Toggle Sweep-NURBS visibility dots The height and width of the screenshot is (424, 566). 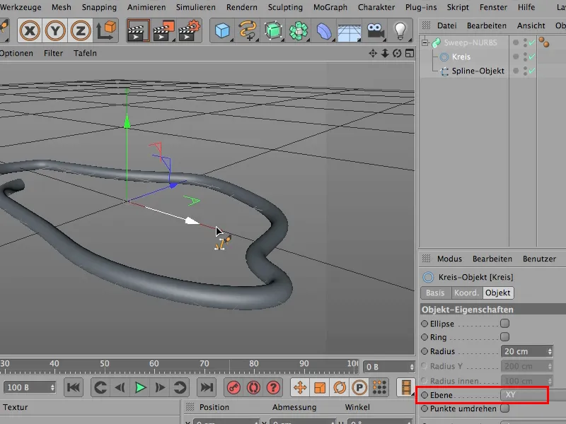click(525, 42)
